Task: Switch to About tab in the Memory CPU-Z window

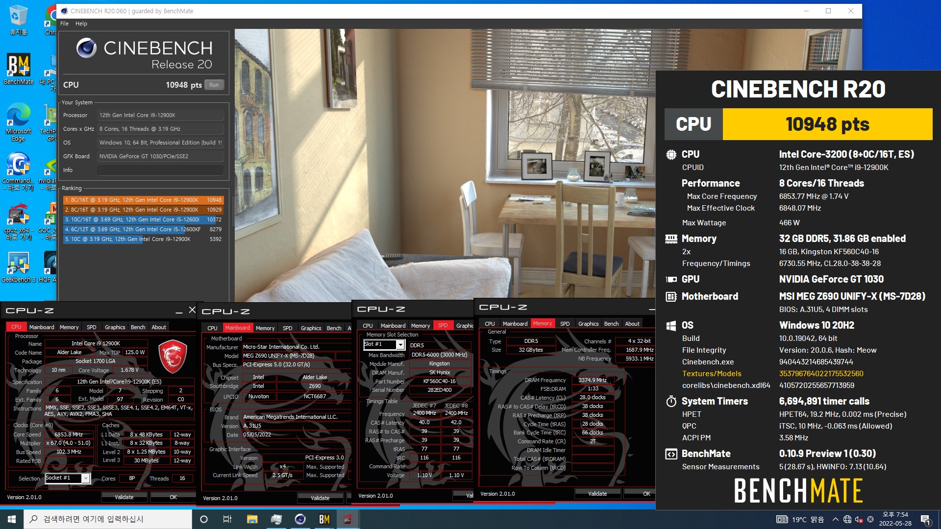Action: (x=632, y=323)
